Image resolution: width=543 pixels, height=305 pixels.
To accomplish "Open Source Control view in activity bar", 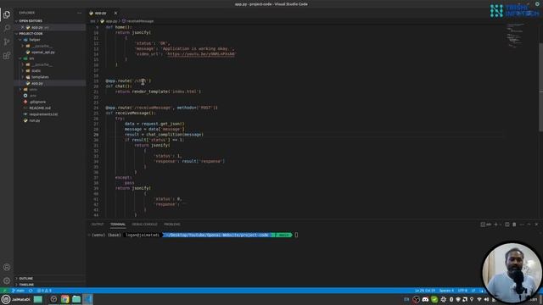I will coord(7,42).
